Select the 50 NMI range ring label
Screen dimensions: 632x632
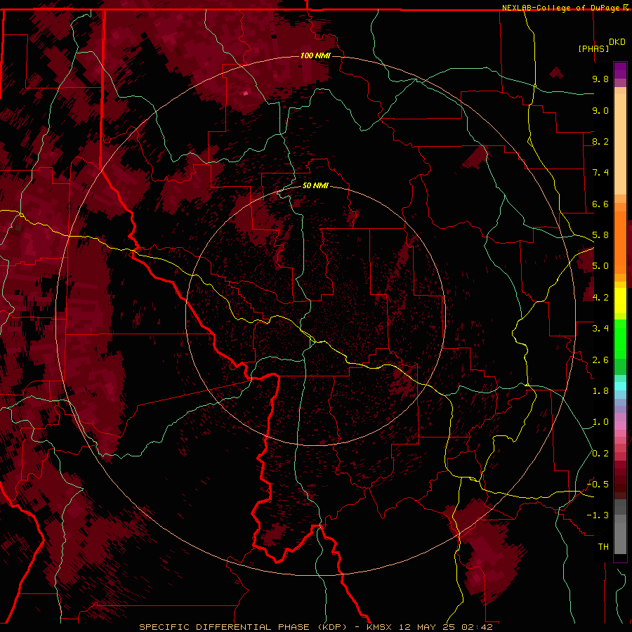tap(315, 185)
